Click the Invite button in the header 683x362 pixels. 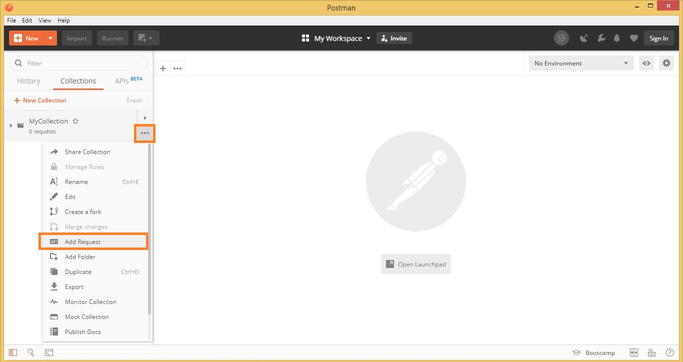click(394, 37)
